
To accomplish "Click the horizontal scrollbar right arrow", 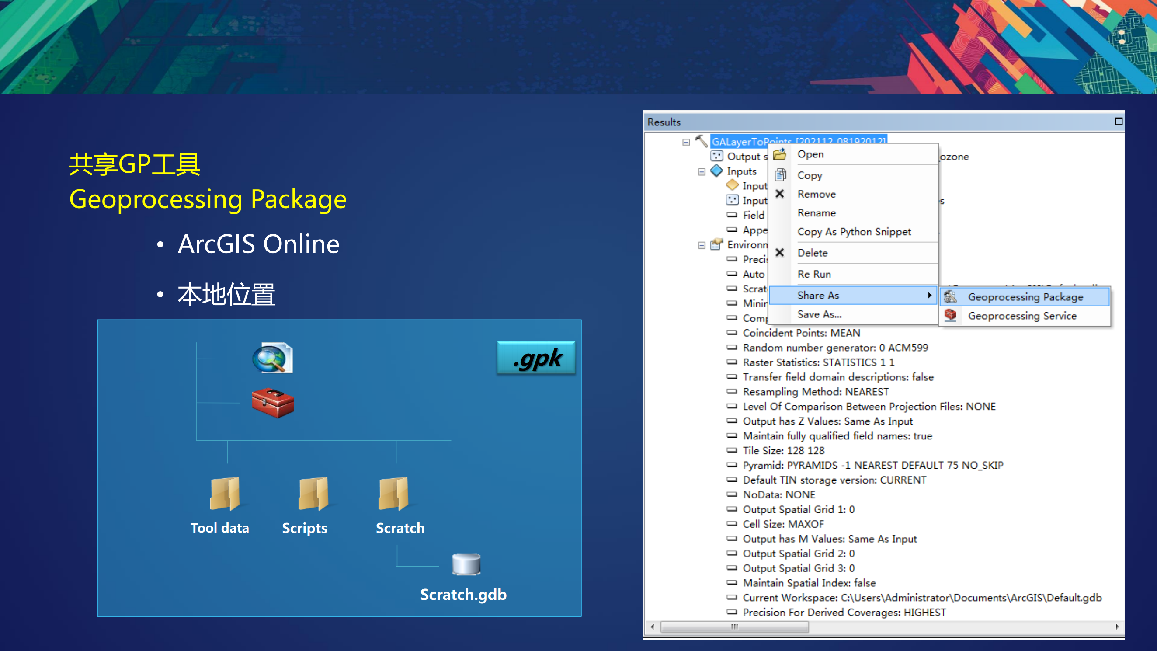I will pos(1118,627).
